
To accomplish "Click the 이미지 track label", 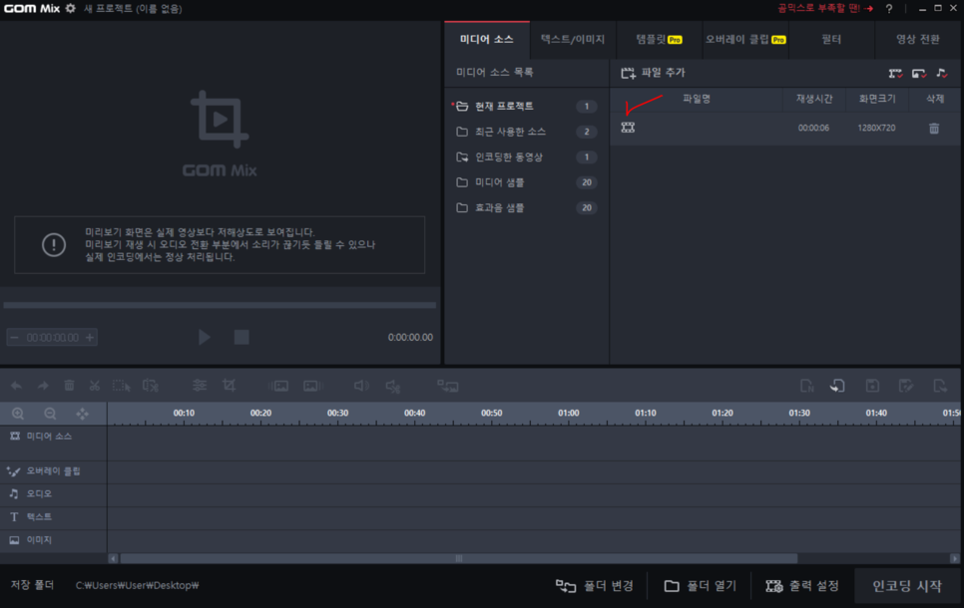I will tap(39, 540).
